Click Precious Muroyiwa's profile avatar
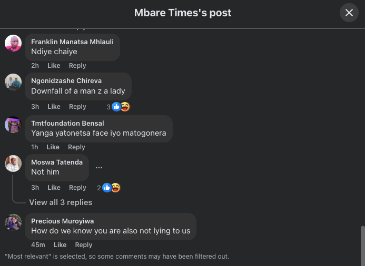The image size is (365, 266). [x=13, y=222]
